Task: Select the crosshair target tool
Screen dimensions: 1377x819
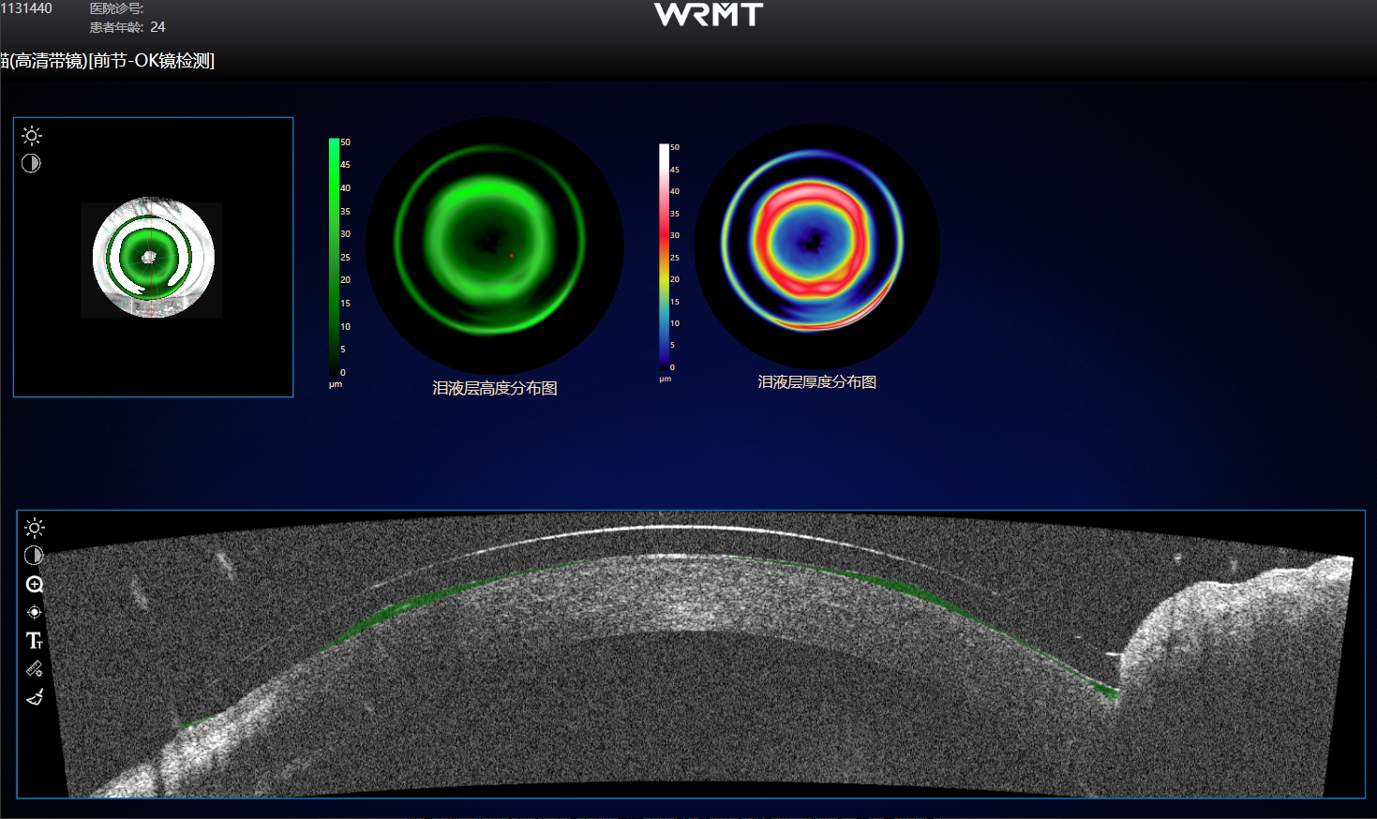Action: point(35,612)
